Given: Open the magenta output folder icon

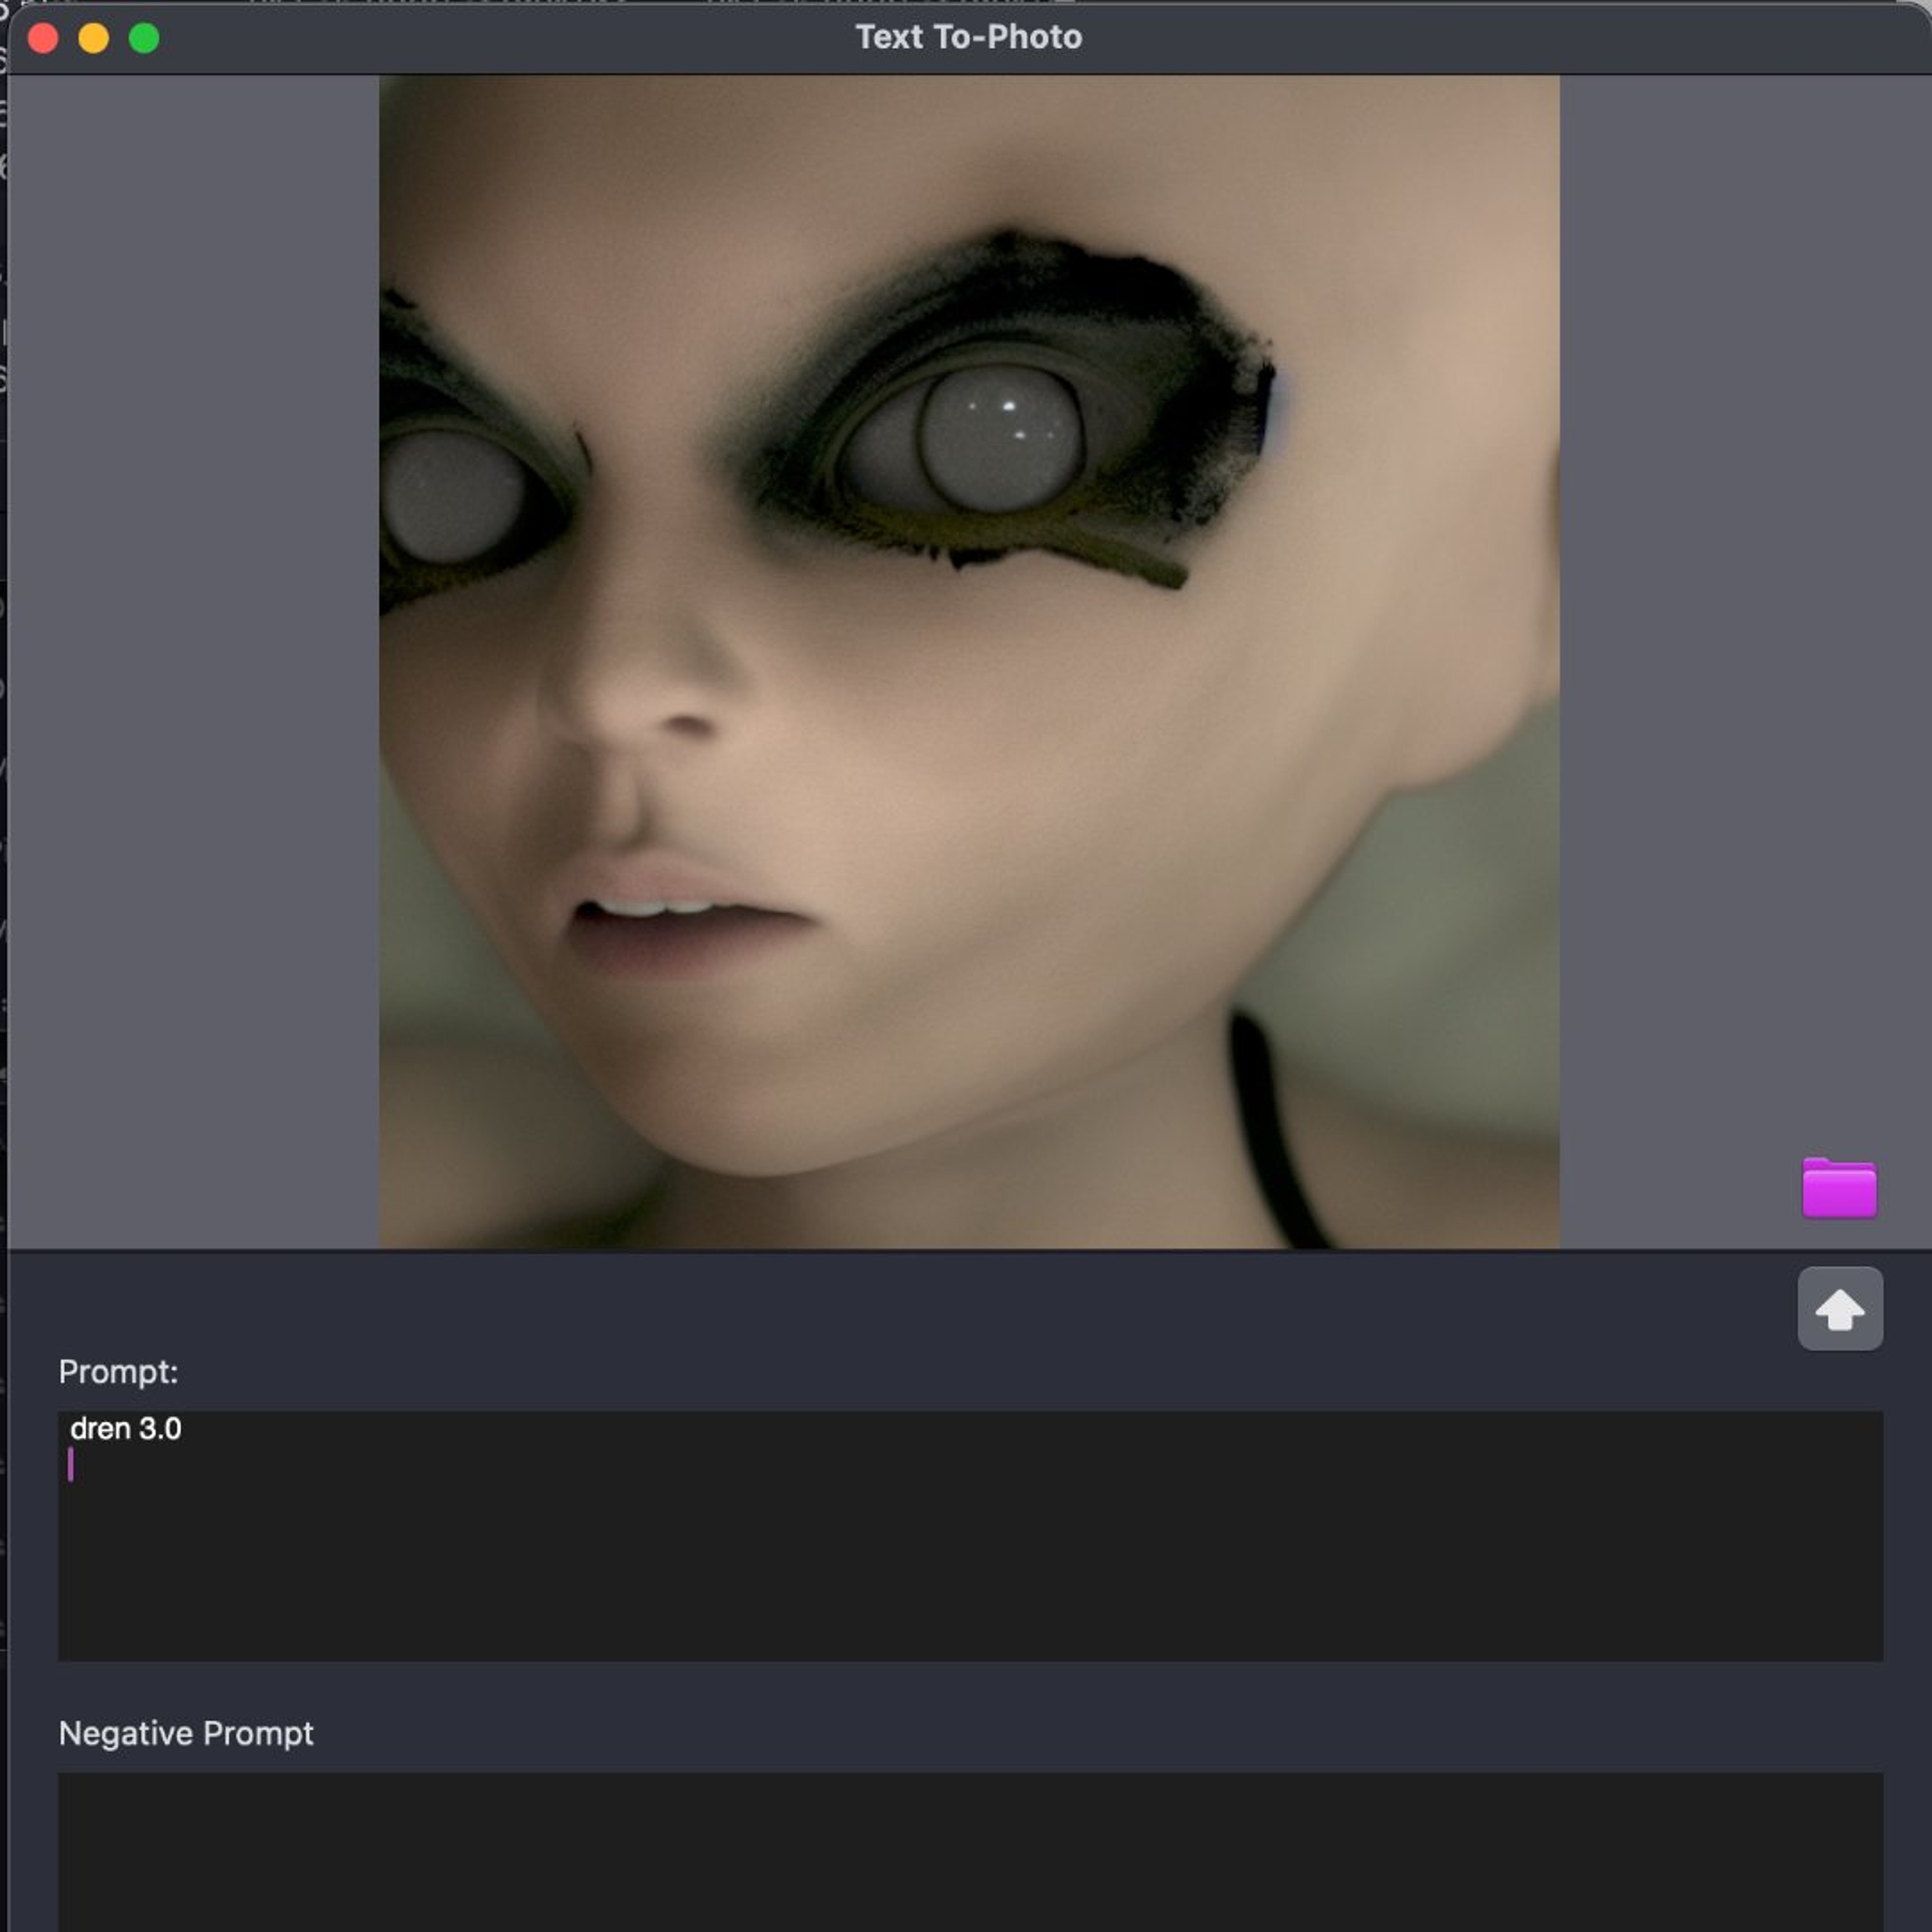Looking at the screenshot, I should (x=1839, y=1188).
